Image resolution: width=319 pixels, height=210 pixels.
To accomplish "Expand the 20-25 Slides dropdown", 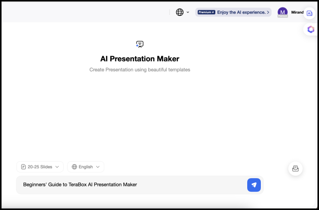I will [x=40, y=167].
